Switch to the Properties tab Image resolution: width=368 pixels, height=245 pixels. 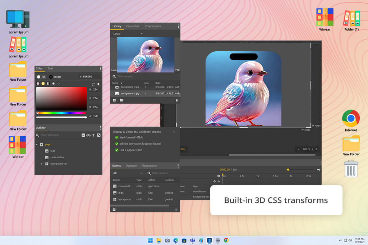point(133,26)
